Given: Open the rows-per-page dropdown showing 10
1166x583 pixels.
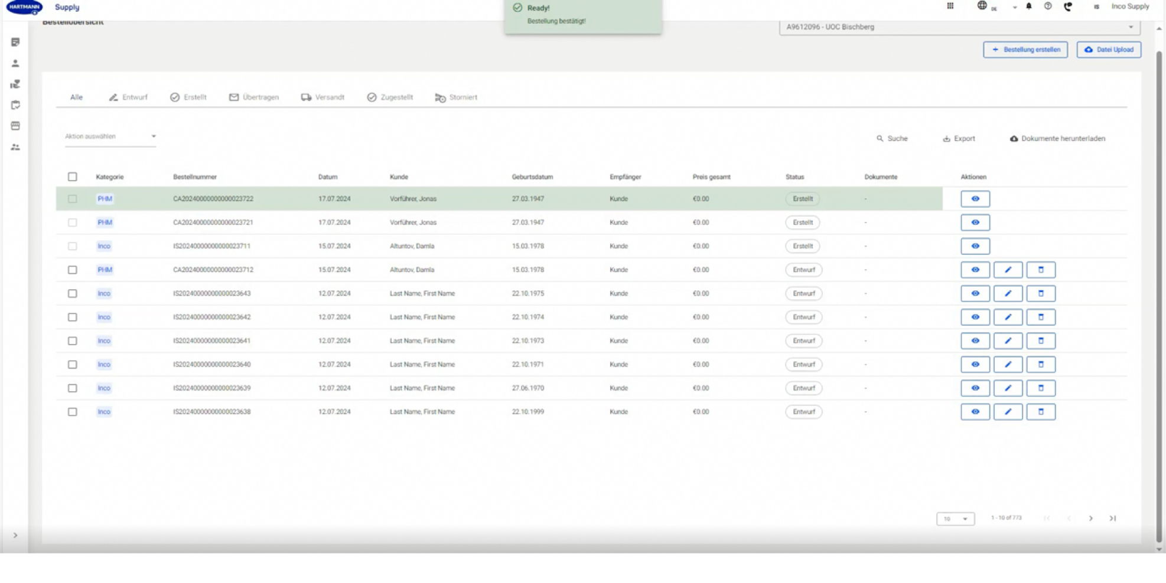Looking at the screenshot, I should pos(955,519).
